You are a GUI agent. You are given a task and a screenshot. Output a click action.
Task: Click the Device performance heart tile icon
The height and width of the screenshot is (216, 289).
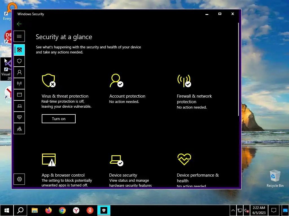(184, 159)
